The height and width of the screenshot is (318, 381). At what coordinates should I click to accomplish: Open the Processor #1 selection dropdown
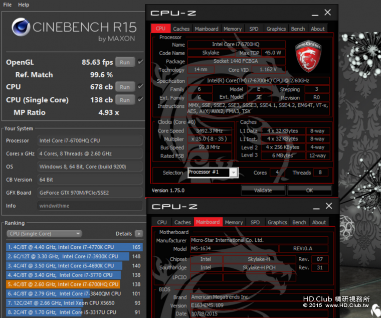click(213, 173)
